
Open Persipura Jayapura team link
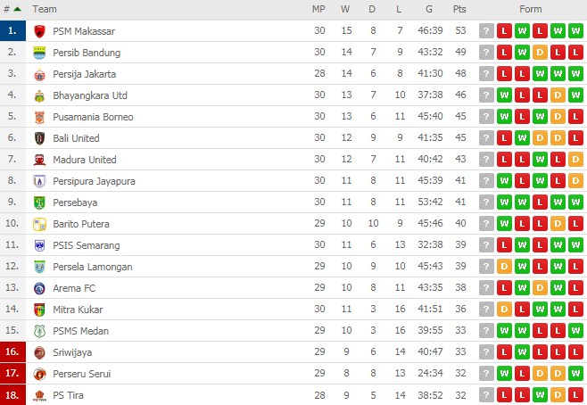(x=95, y=181)
